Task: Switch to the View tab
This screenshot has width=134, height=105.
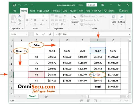Action: tap(81, 11)
